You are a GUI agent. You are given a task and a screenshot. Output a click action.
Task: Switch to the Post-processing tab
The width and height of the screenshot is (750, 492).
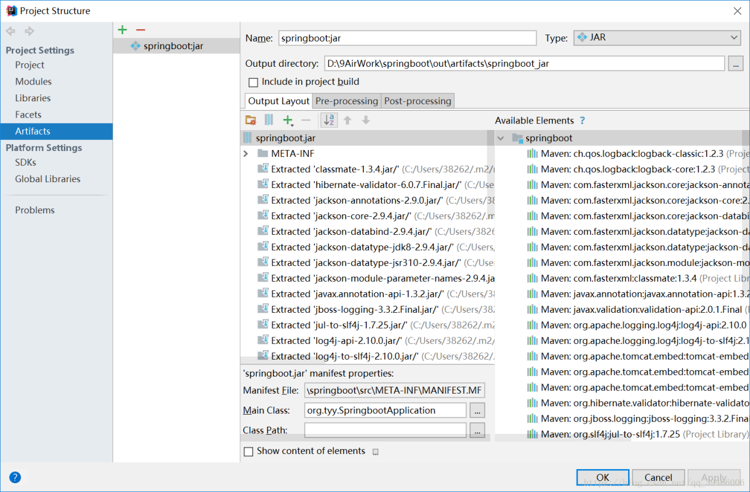[x=417, y=101]
